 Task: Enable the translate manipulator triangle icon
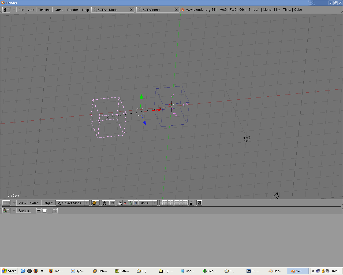(x=125, y=203)
